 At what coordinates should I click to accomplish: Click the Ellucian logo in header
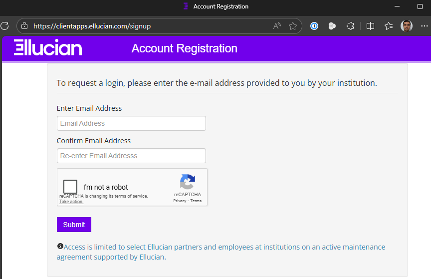pyautogui.click(x=48, y=48)
